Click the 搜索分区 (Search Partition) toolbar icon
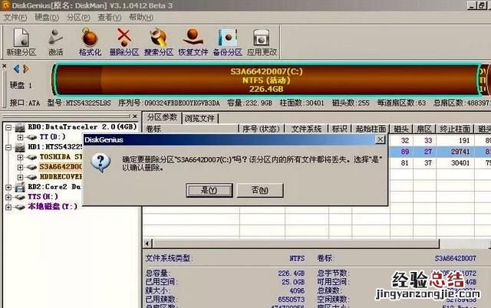Screen dimensions: 491x308 (159, 41)
